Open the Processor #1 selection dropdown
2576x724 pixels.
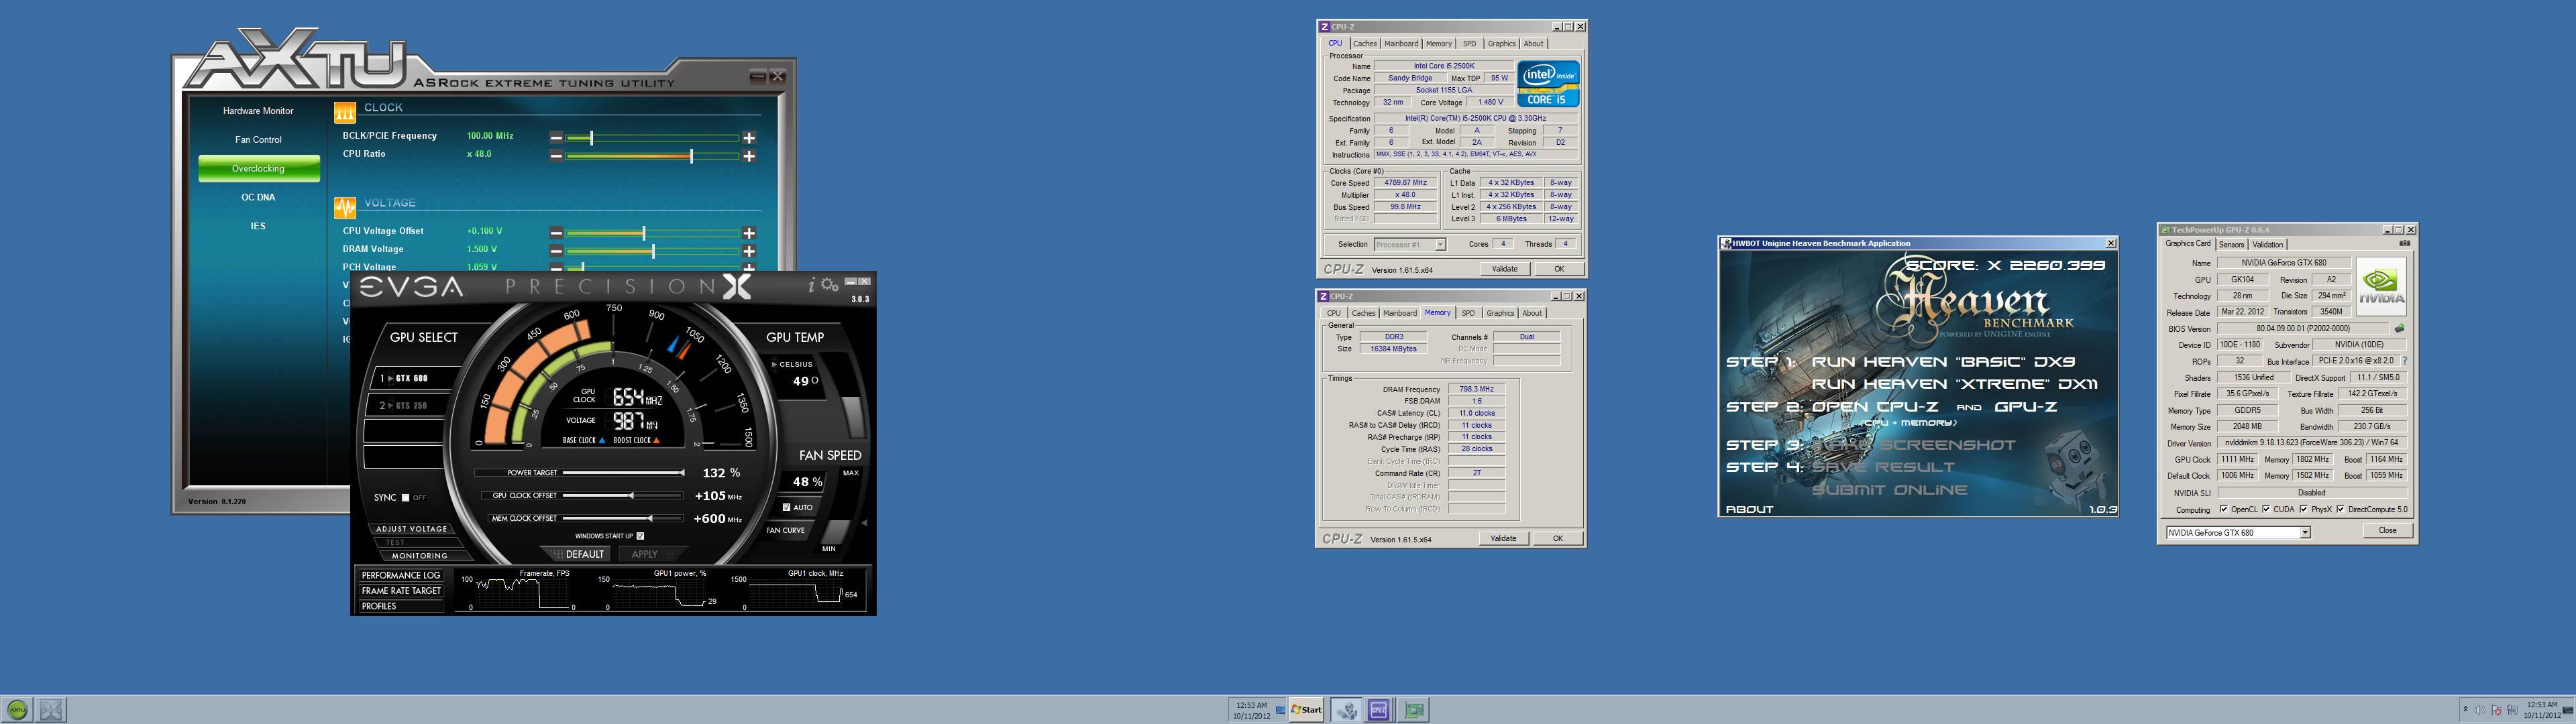pyautogui.click(x=1440, y=244)
